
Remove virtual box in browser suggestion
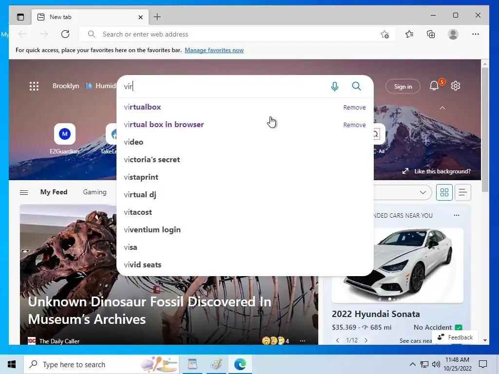point(354,125)
